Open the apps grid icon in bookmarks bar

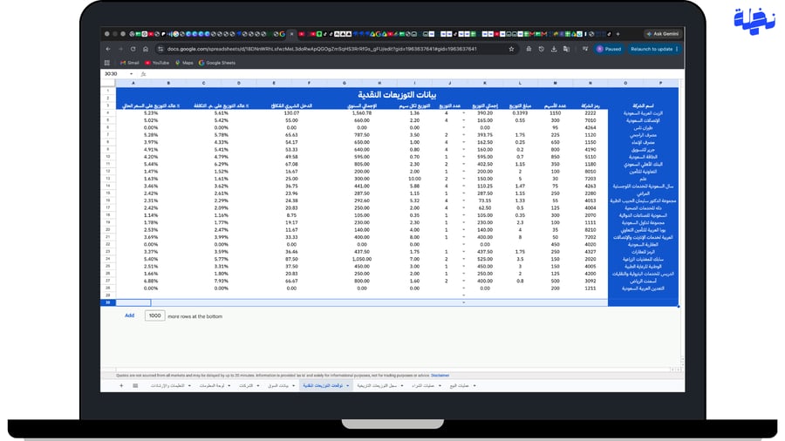click(x=107, y=63)
